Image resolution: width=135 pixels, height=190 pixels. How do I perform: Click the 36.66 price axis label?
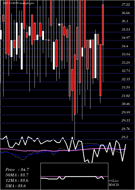tap(126, 13)
